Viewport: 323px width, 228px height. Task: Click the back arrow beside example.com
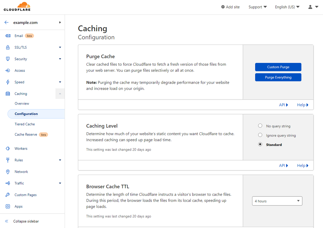click(7, 23)
